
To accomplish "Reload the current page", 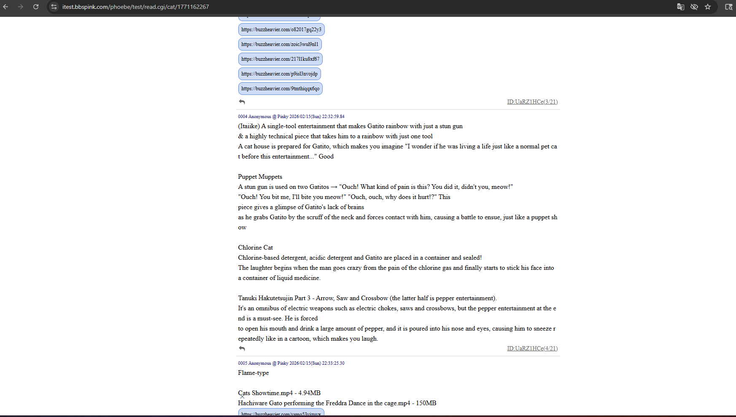I will point(36,7).
